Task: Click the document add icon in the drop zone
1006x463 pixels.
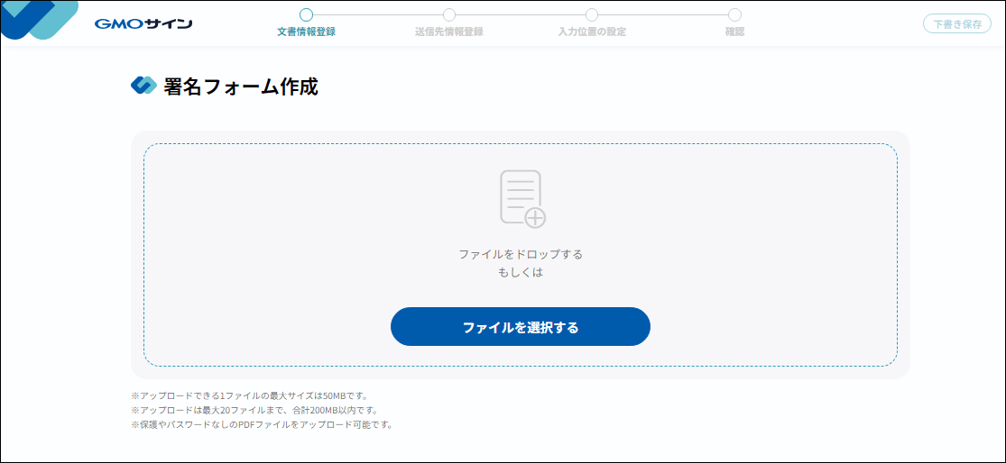Action: [x=522, y=199]
